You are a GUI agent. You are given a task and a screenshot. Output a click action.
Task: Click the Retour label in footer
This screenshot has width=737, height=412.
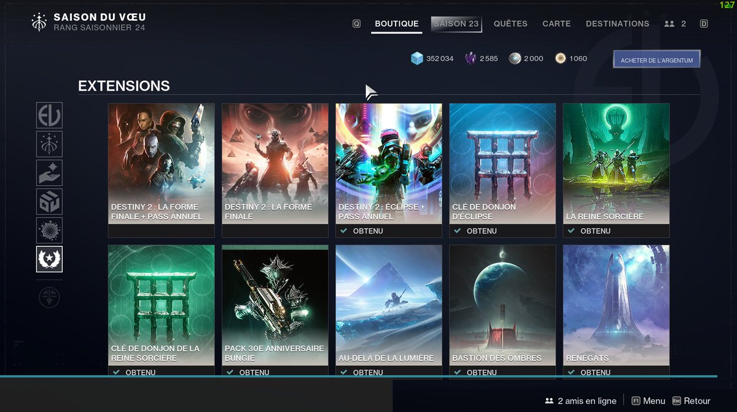tap(697, 401)
